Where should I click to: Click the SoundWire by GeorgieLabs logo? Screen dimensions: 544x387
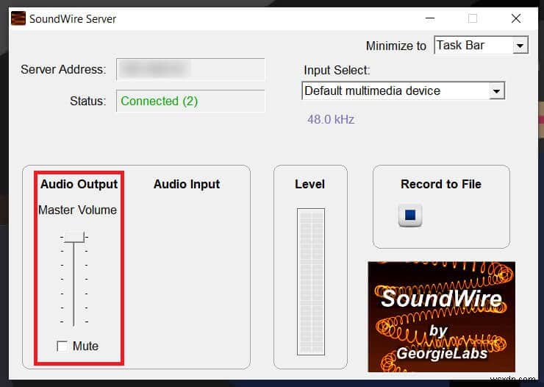pyautogui.click(x=441, y=317)
